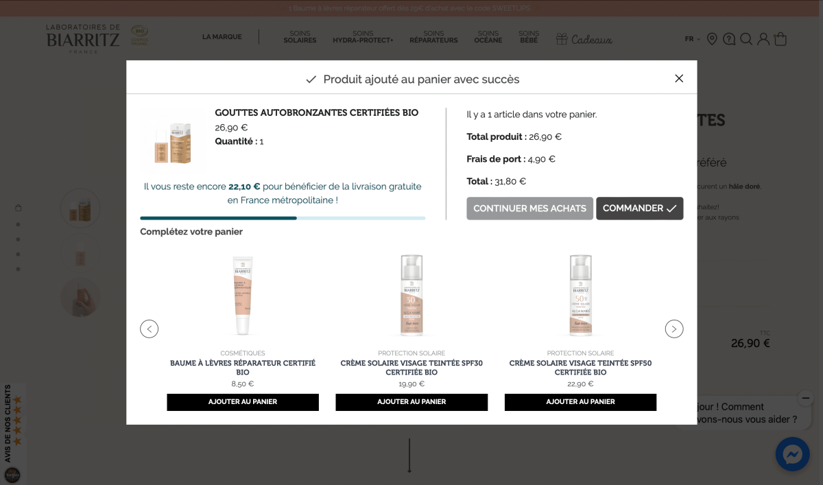Open SOINS SOLAIRES menu

[300, 37]
